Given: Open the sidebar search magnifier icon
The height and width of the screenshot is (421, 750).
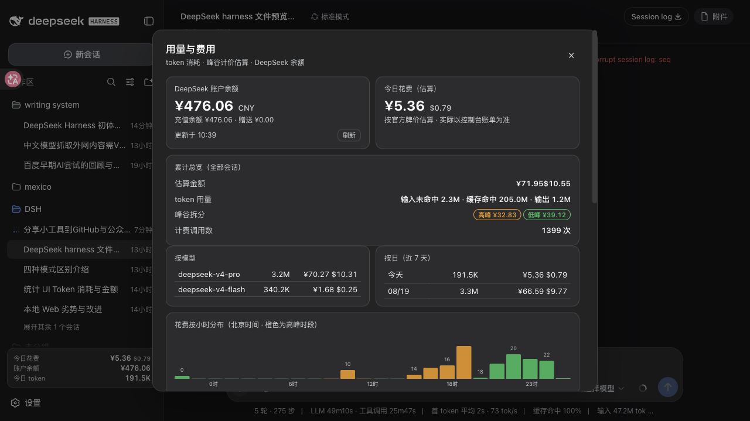Looking at the screenshot, I should (x=111, y=82).
